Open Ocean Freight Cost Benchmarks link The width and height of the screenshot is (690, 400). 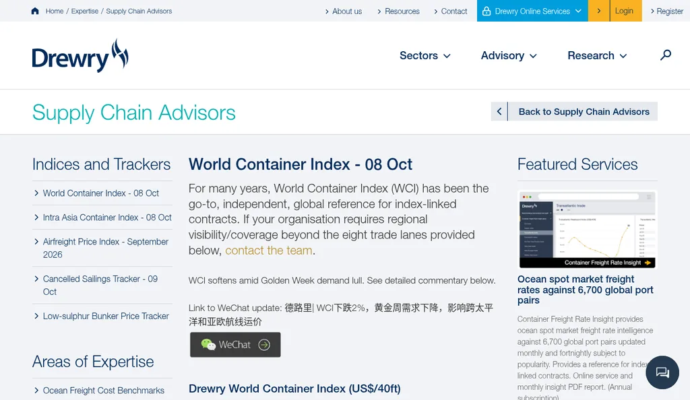(103, 391)
